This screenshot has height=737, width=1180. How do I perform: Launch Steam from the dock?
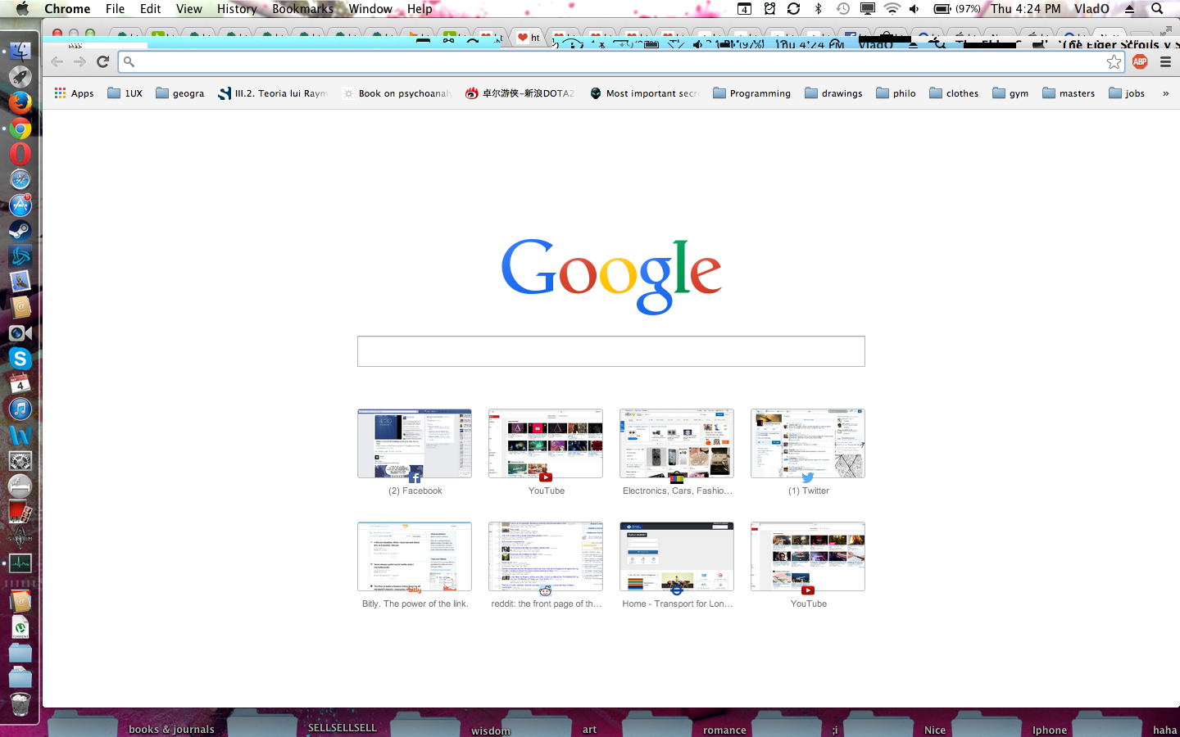(x=20, y=230)
